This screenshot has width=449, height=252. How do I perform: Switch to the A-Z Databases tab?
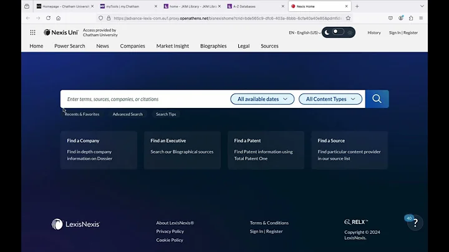(256, 6)
